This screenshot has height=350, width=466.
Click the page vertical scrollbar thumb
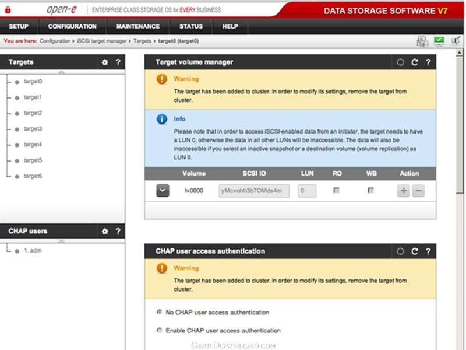(x=460, y=125)
